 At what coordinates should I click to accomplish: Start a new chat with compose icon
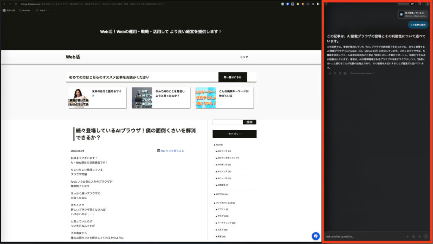(326, 4)
